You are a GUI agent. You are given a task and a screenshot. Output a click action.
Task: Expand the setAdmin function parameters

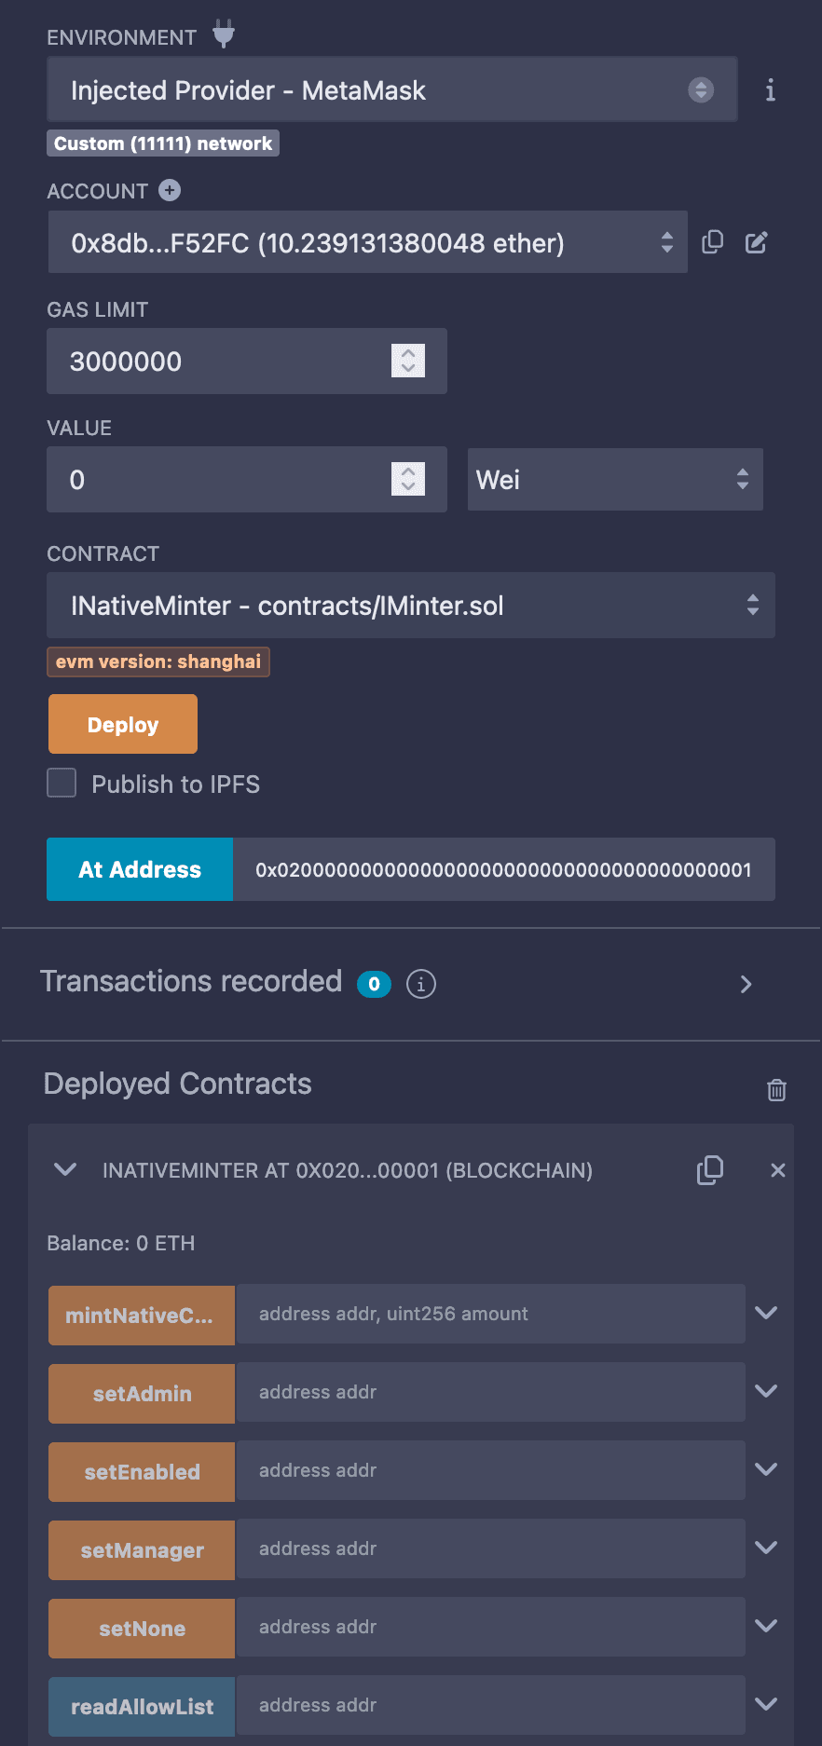pyautogui.click(x=766, y=1391)
